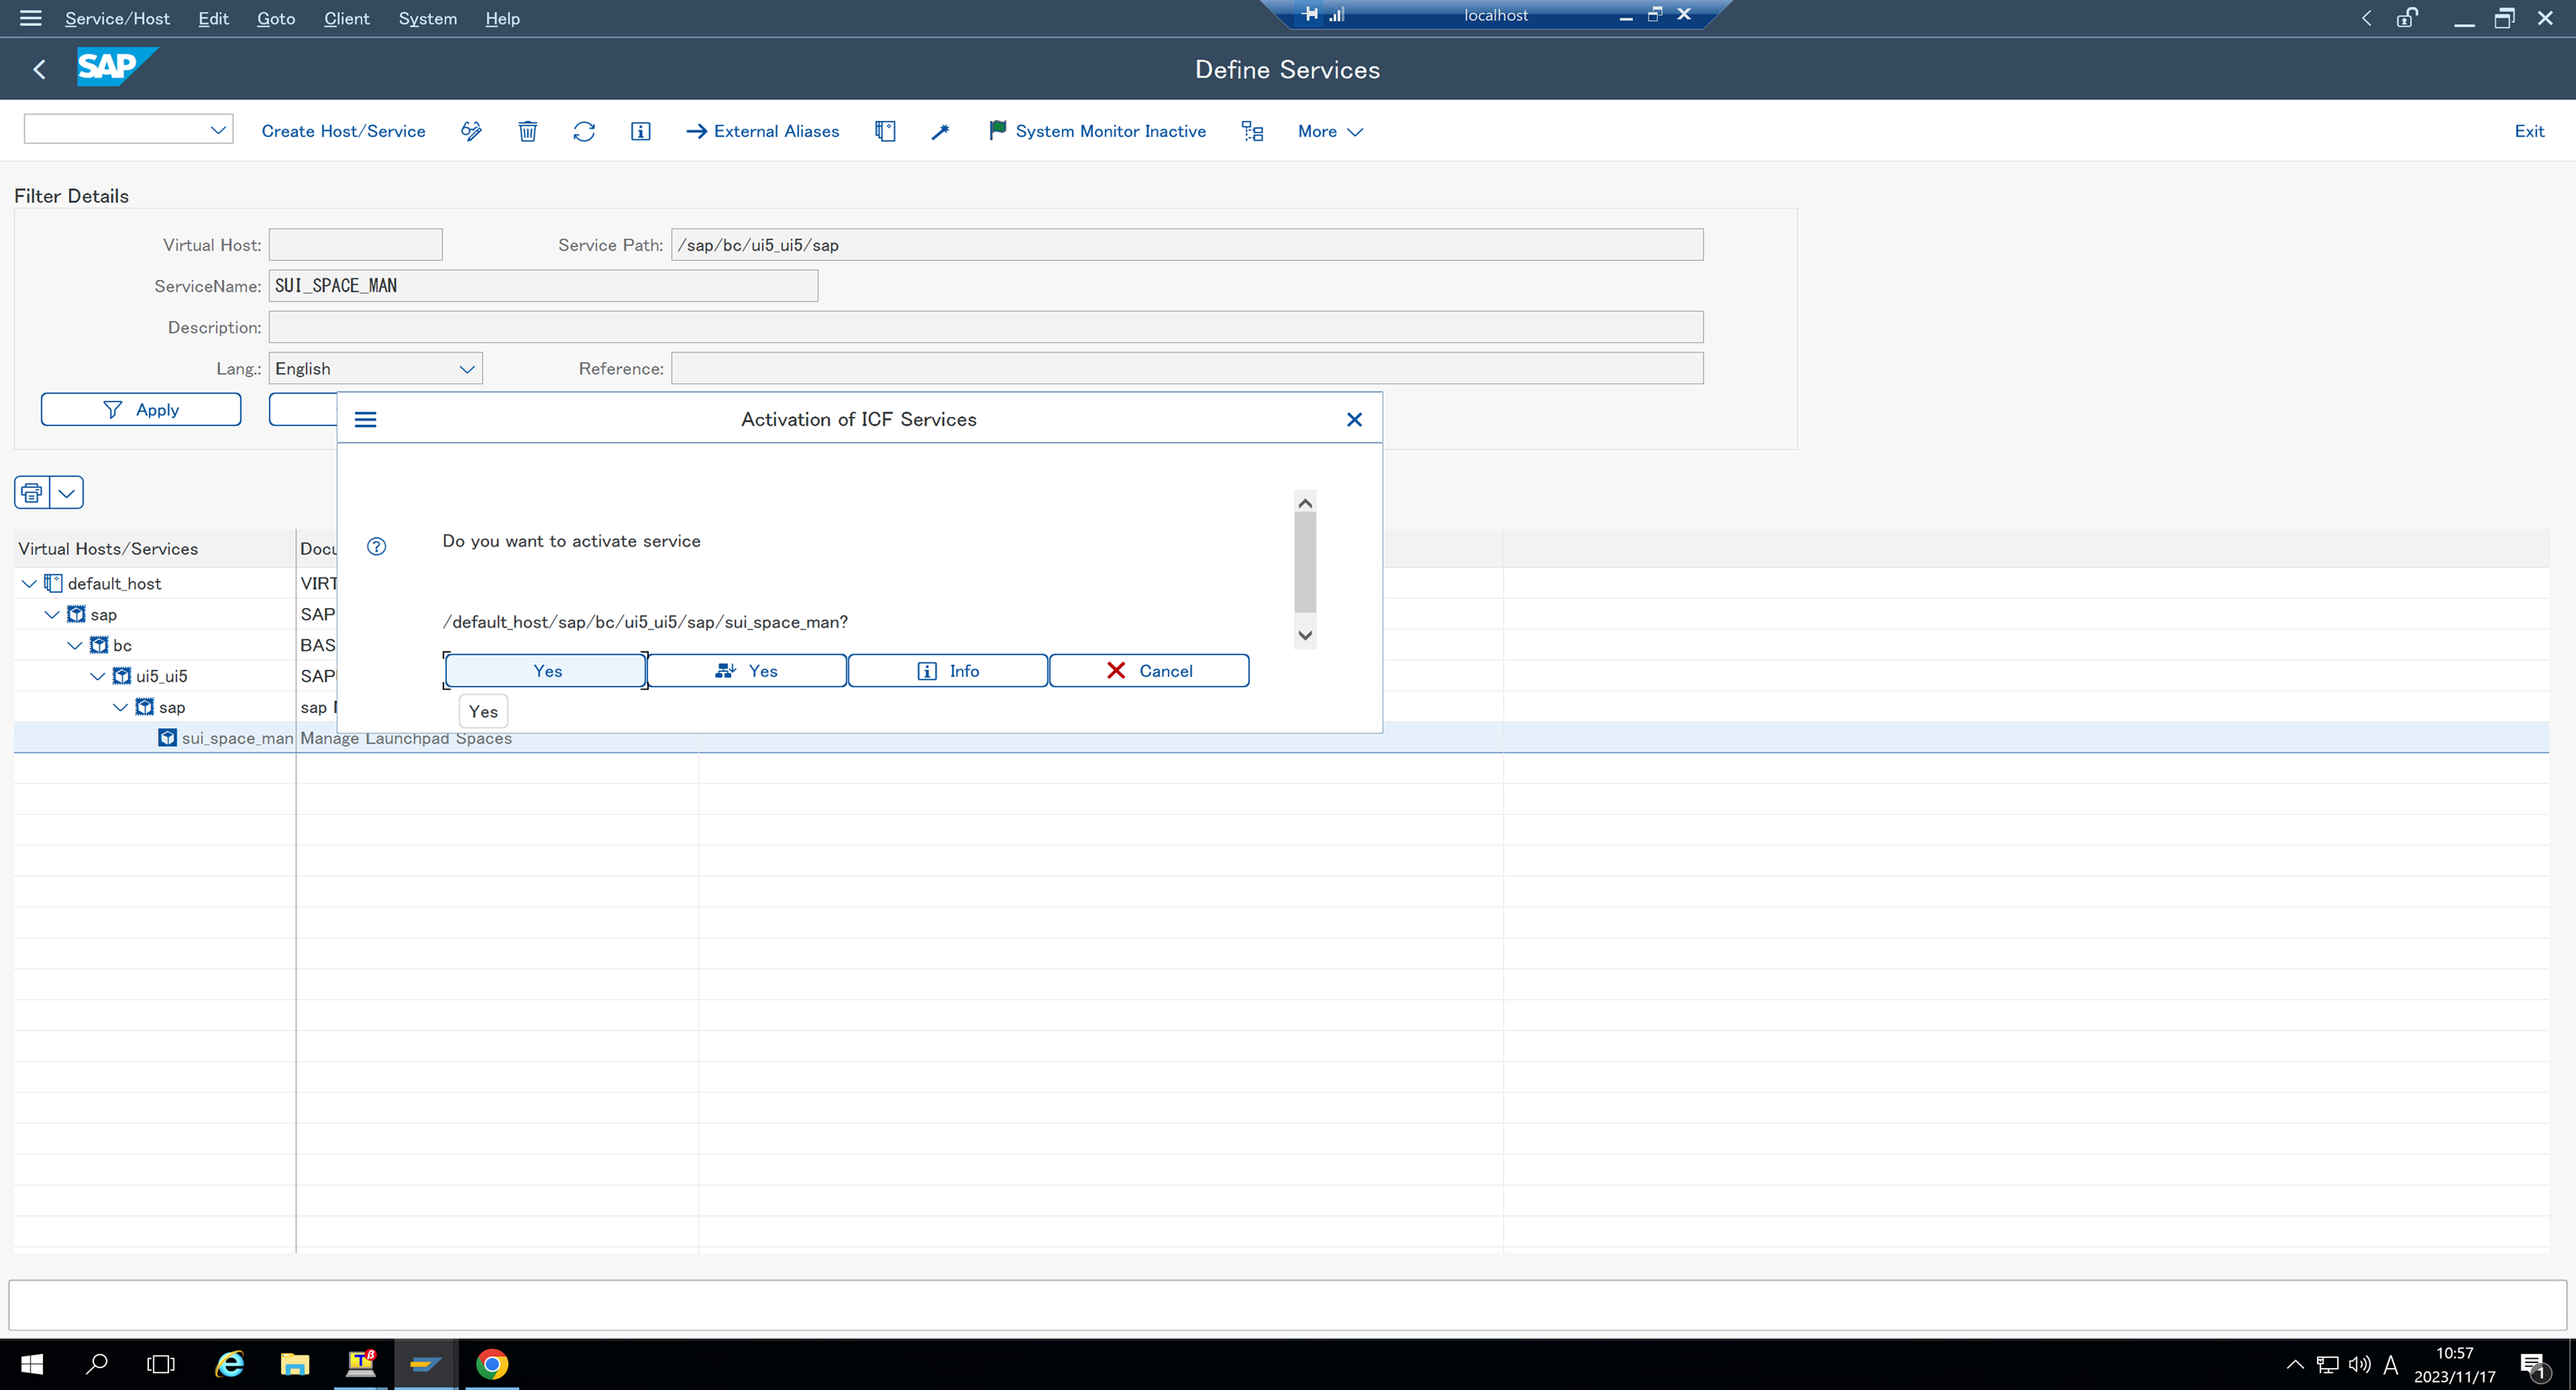Cancel the service activation dialog

click(1149, 669)
